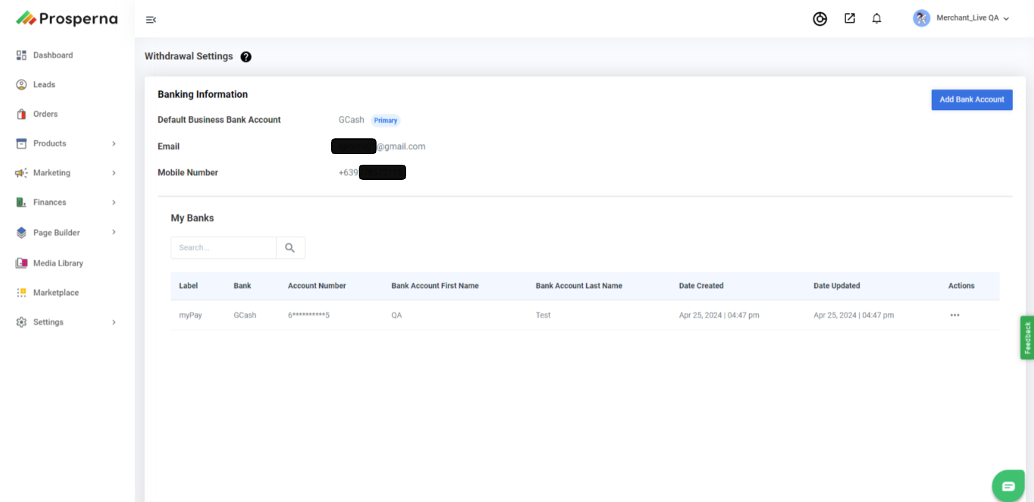Expand the Products menu

pos(66,144)
